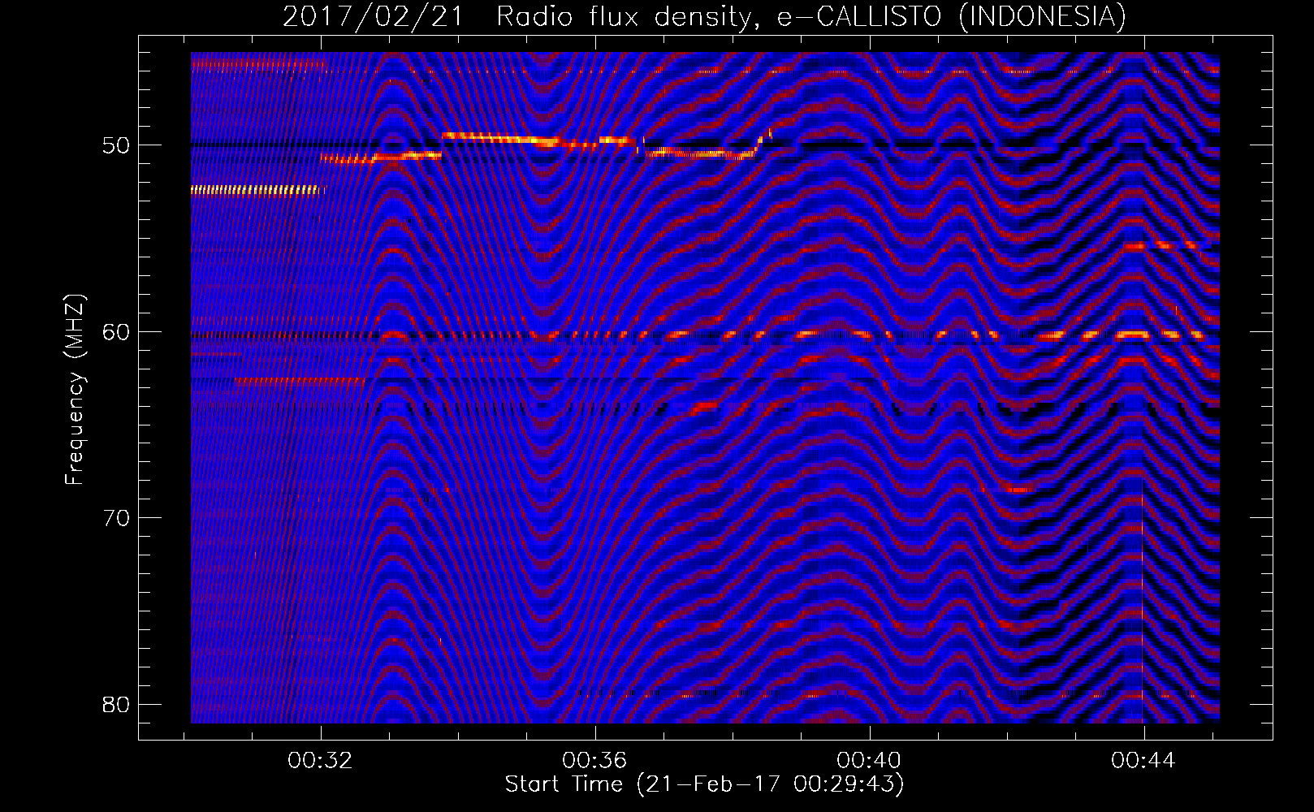Click the '00:40' time tick label
This screenshot has height=812, width=1314.
869,761
